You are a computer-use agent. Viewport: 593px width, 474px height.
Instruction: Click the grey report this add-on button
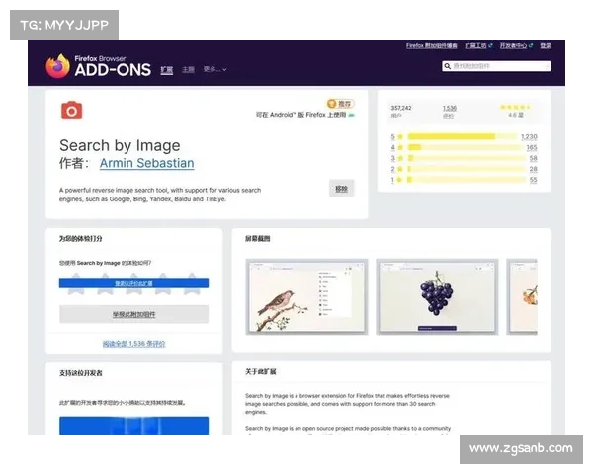133,314
